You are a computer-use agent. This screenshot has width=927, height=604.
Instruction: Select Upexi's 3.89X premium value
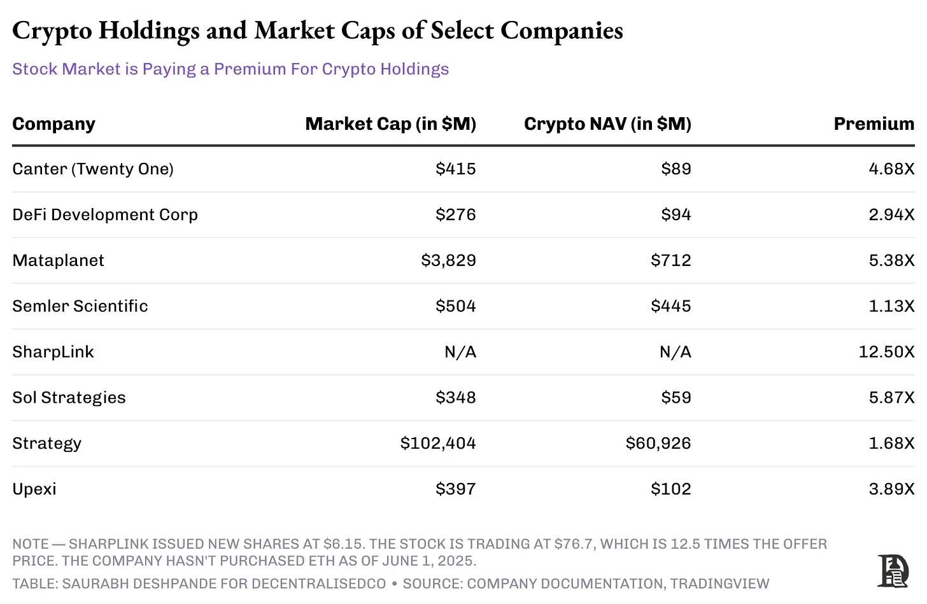(x=891, y=489)
